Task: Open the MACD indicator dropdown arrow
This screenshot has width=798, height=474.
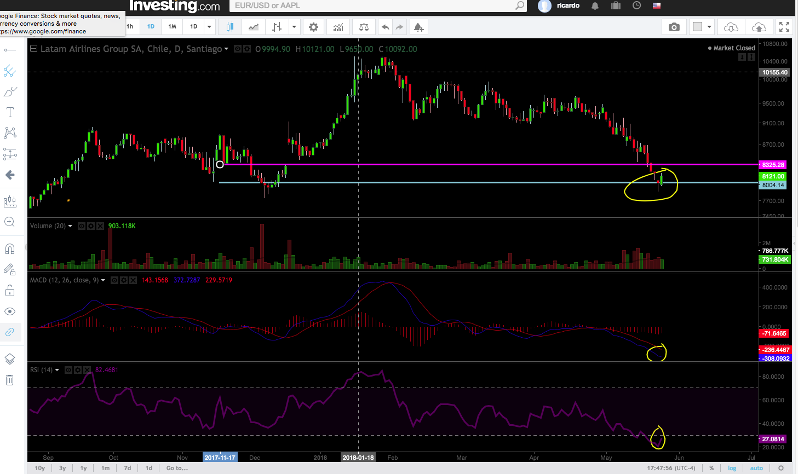Action: [103, 280]
